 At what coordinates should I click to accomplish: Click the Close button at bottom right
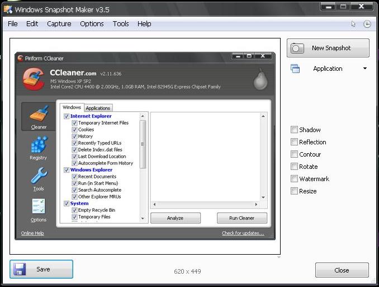coord(342,270)
